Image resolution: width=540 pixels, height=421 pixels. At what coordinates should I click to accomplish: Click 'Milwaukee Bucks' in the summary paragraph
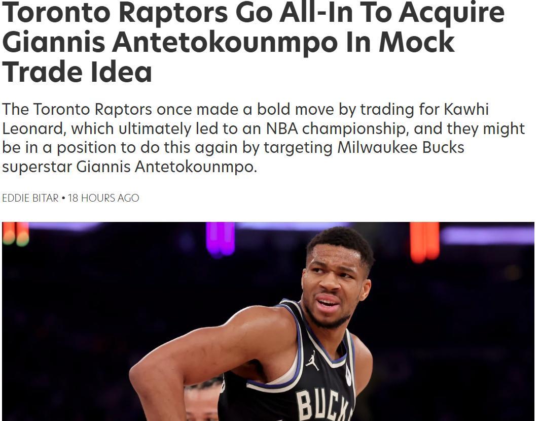(x=401, y=148)
